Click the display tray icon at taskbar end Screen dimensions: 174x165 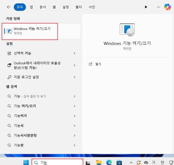(171, 163)
